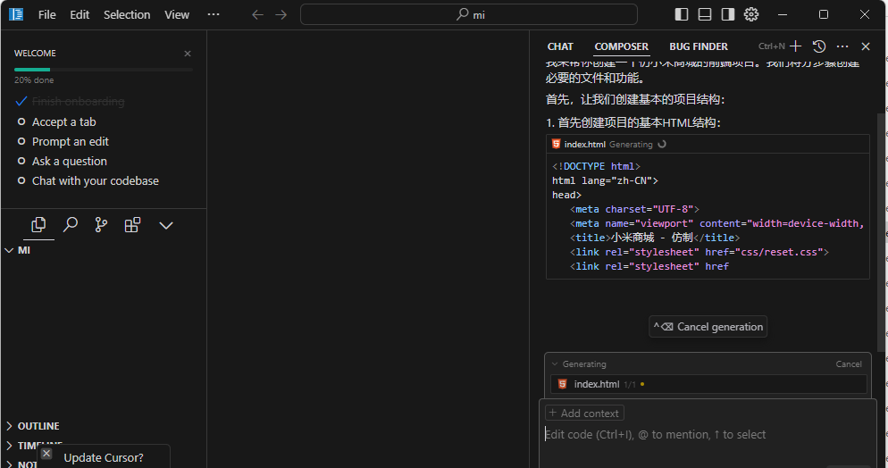Toggle the bottom panel layout icon
This screenshot has height=468, width=888.
[705, 14]
